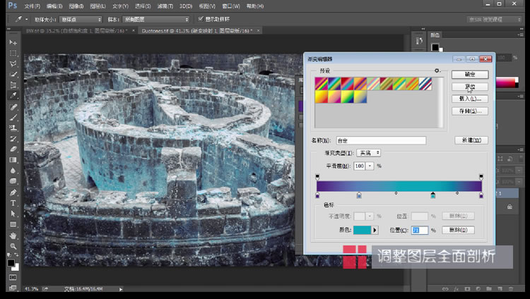Select the Move tool

tap(13, 42)
